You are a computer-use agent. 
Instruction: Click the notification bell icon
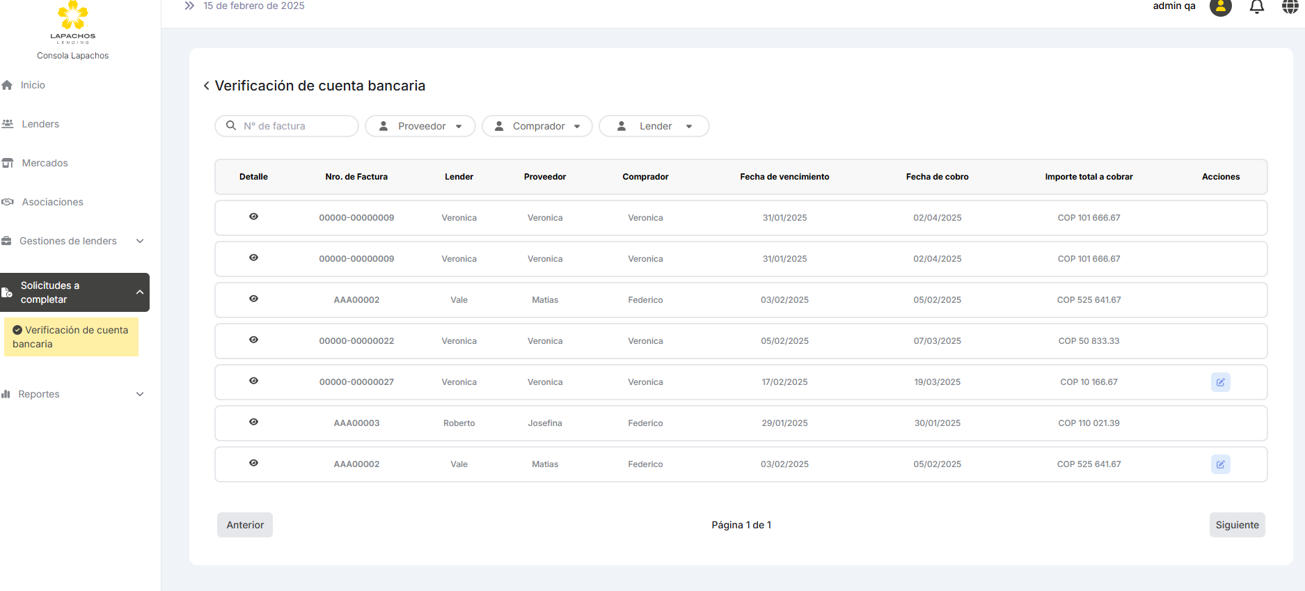[1256, 7]
